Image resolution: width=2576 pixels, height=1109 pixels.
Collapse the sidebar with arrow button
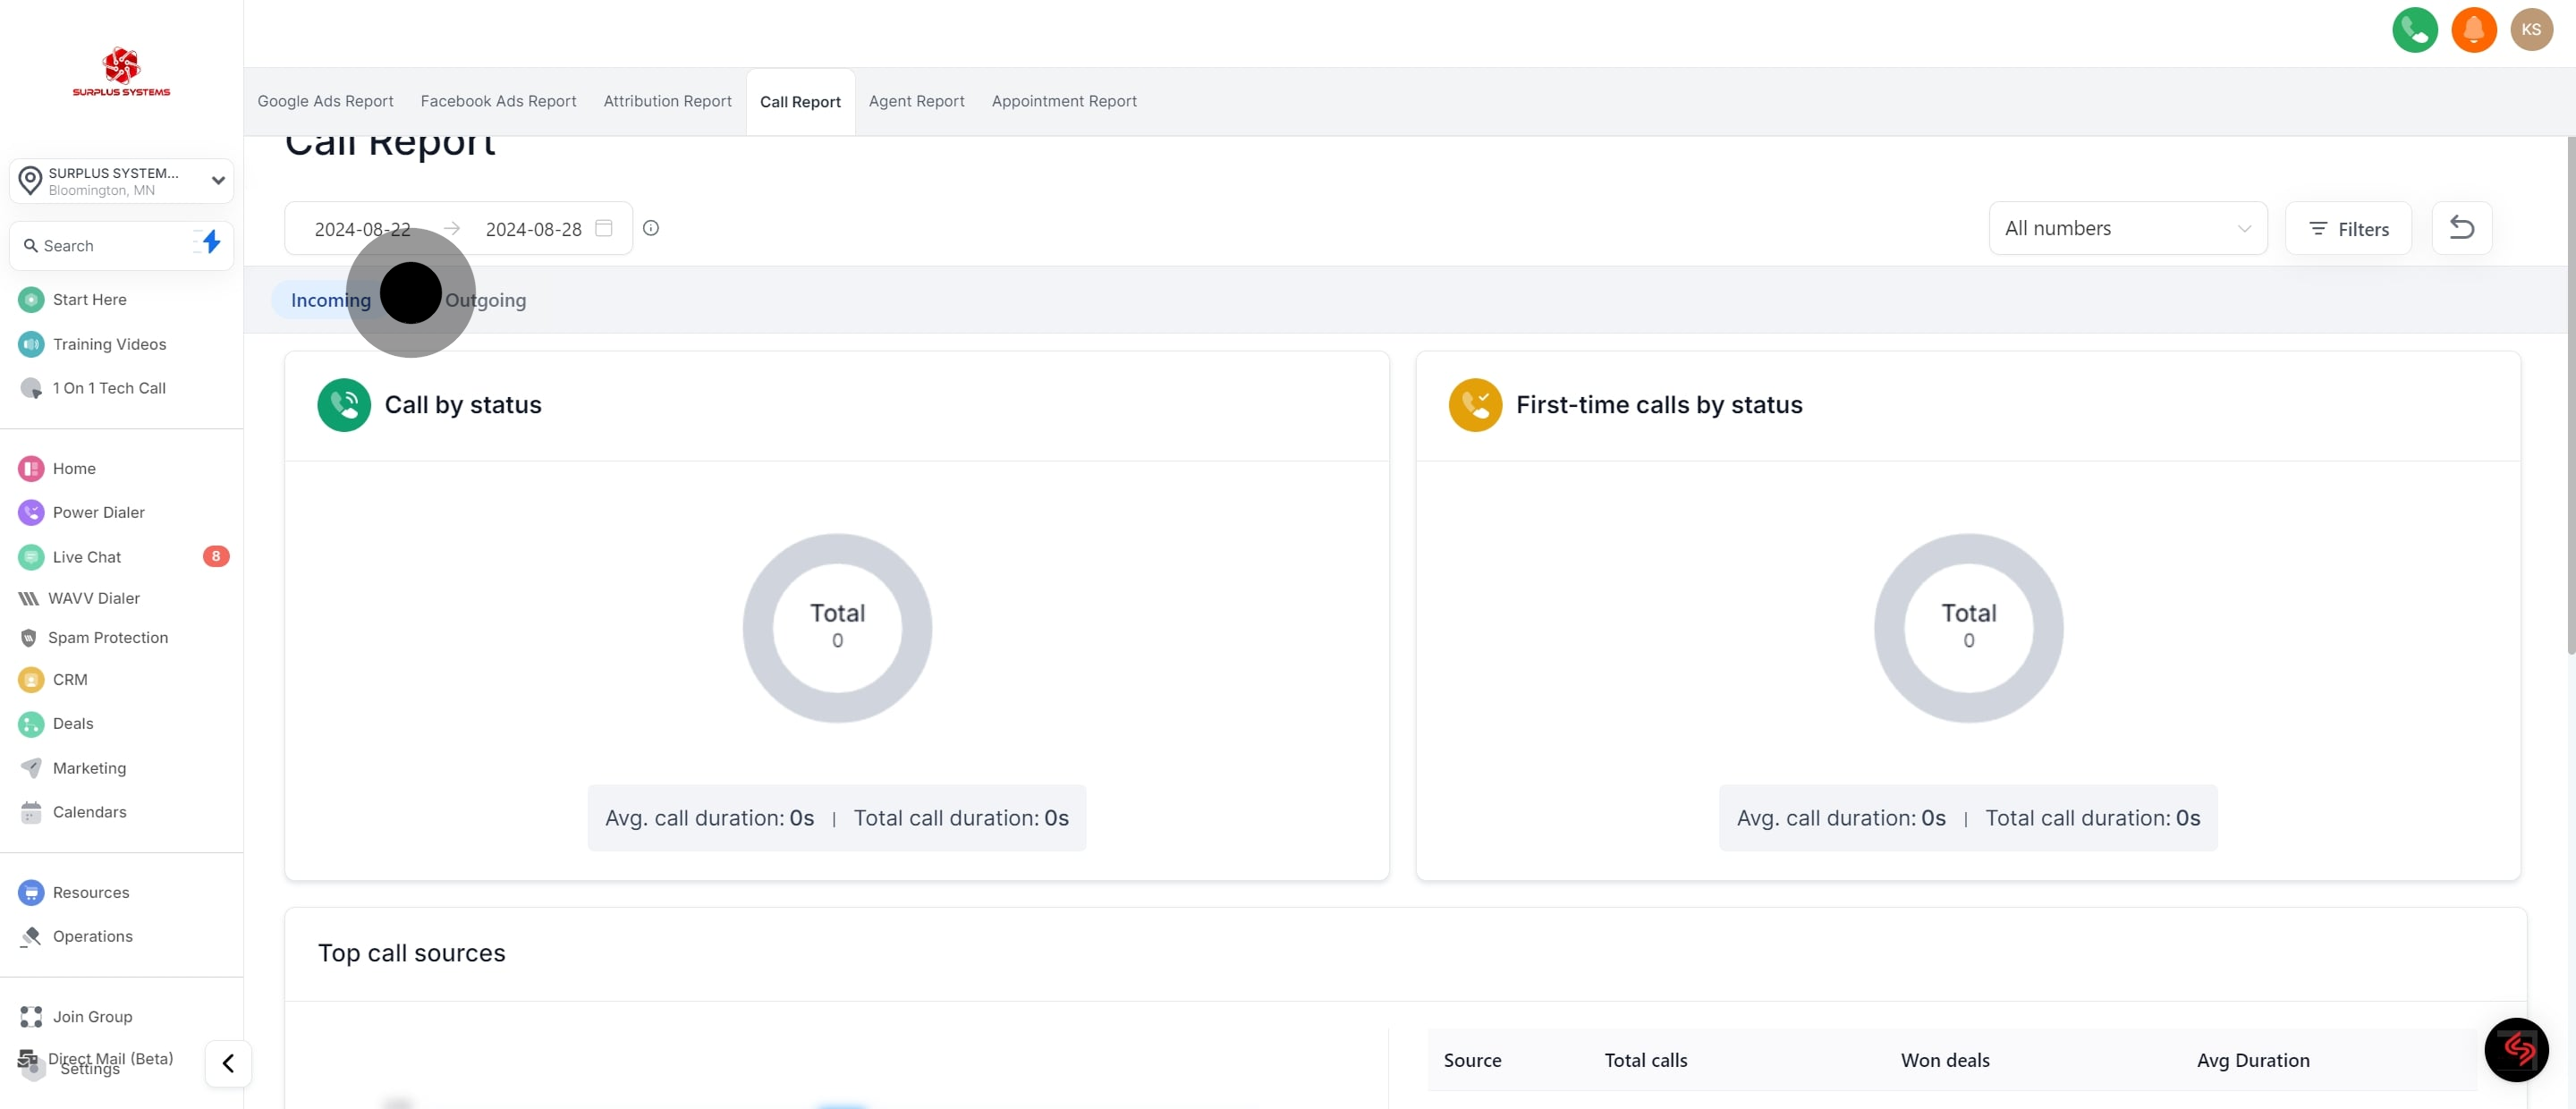click(228, 1063)
